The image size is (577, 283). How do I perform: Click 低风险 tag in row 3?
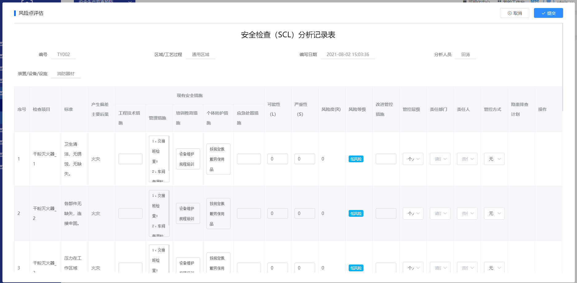pos(356,268)
